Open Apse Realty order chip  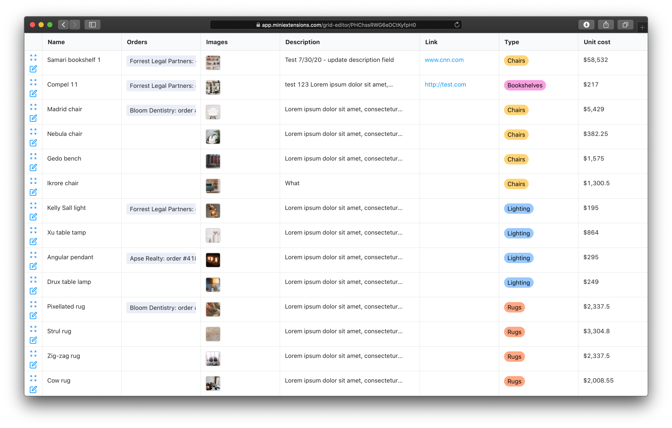click(161, 258)
